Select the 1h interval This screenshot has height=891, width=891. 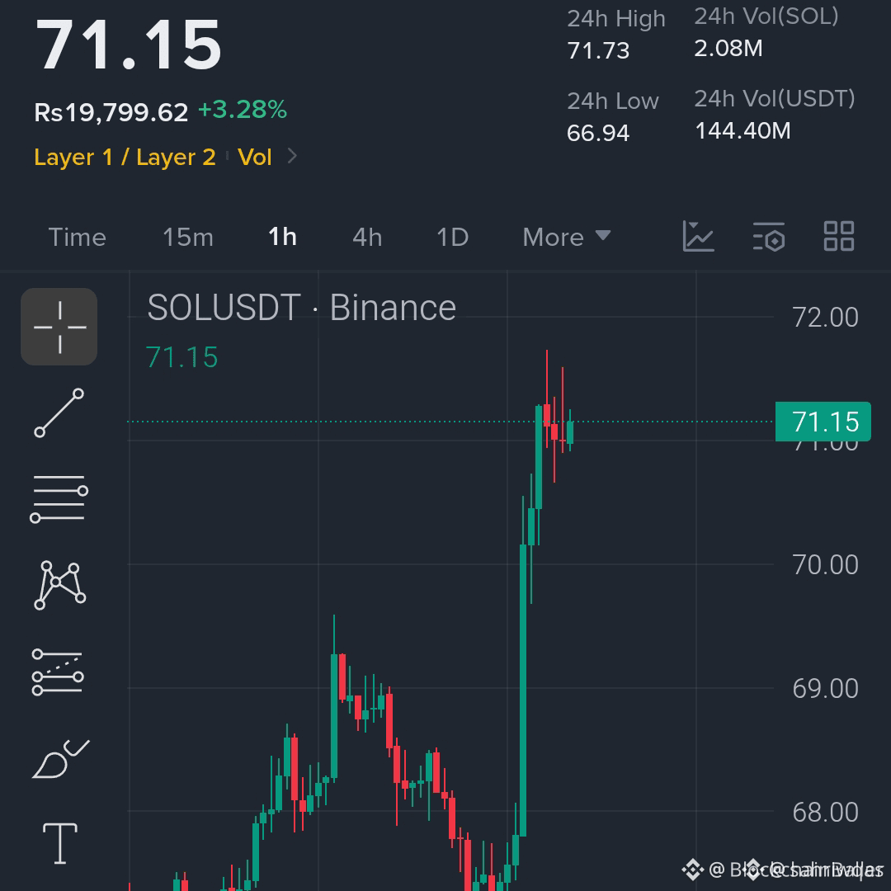(282, 237)
